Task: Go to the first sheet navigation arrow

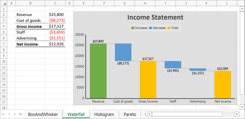Action: point(3,114)
